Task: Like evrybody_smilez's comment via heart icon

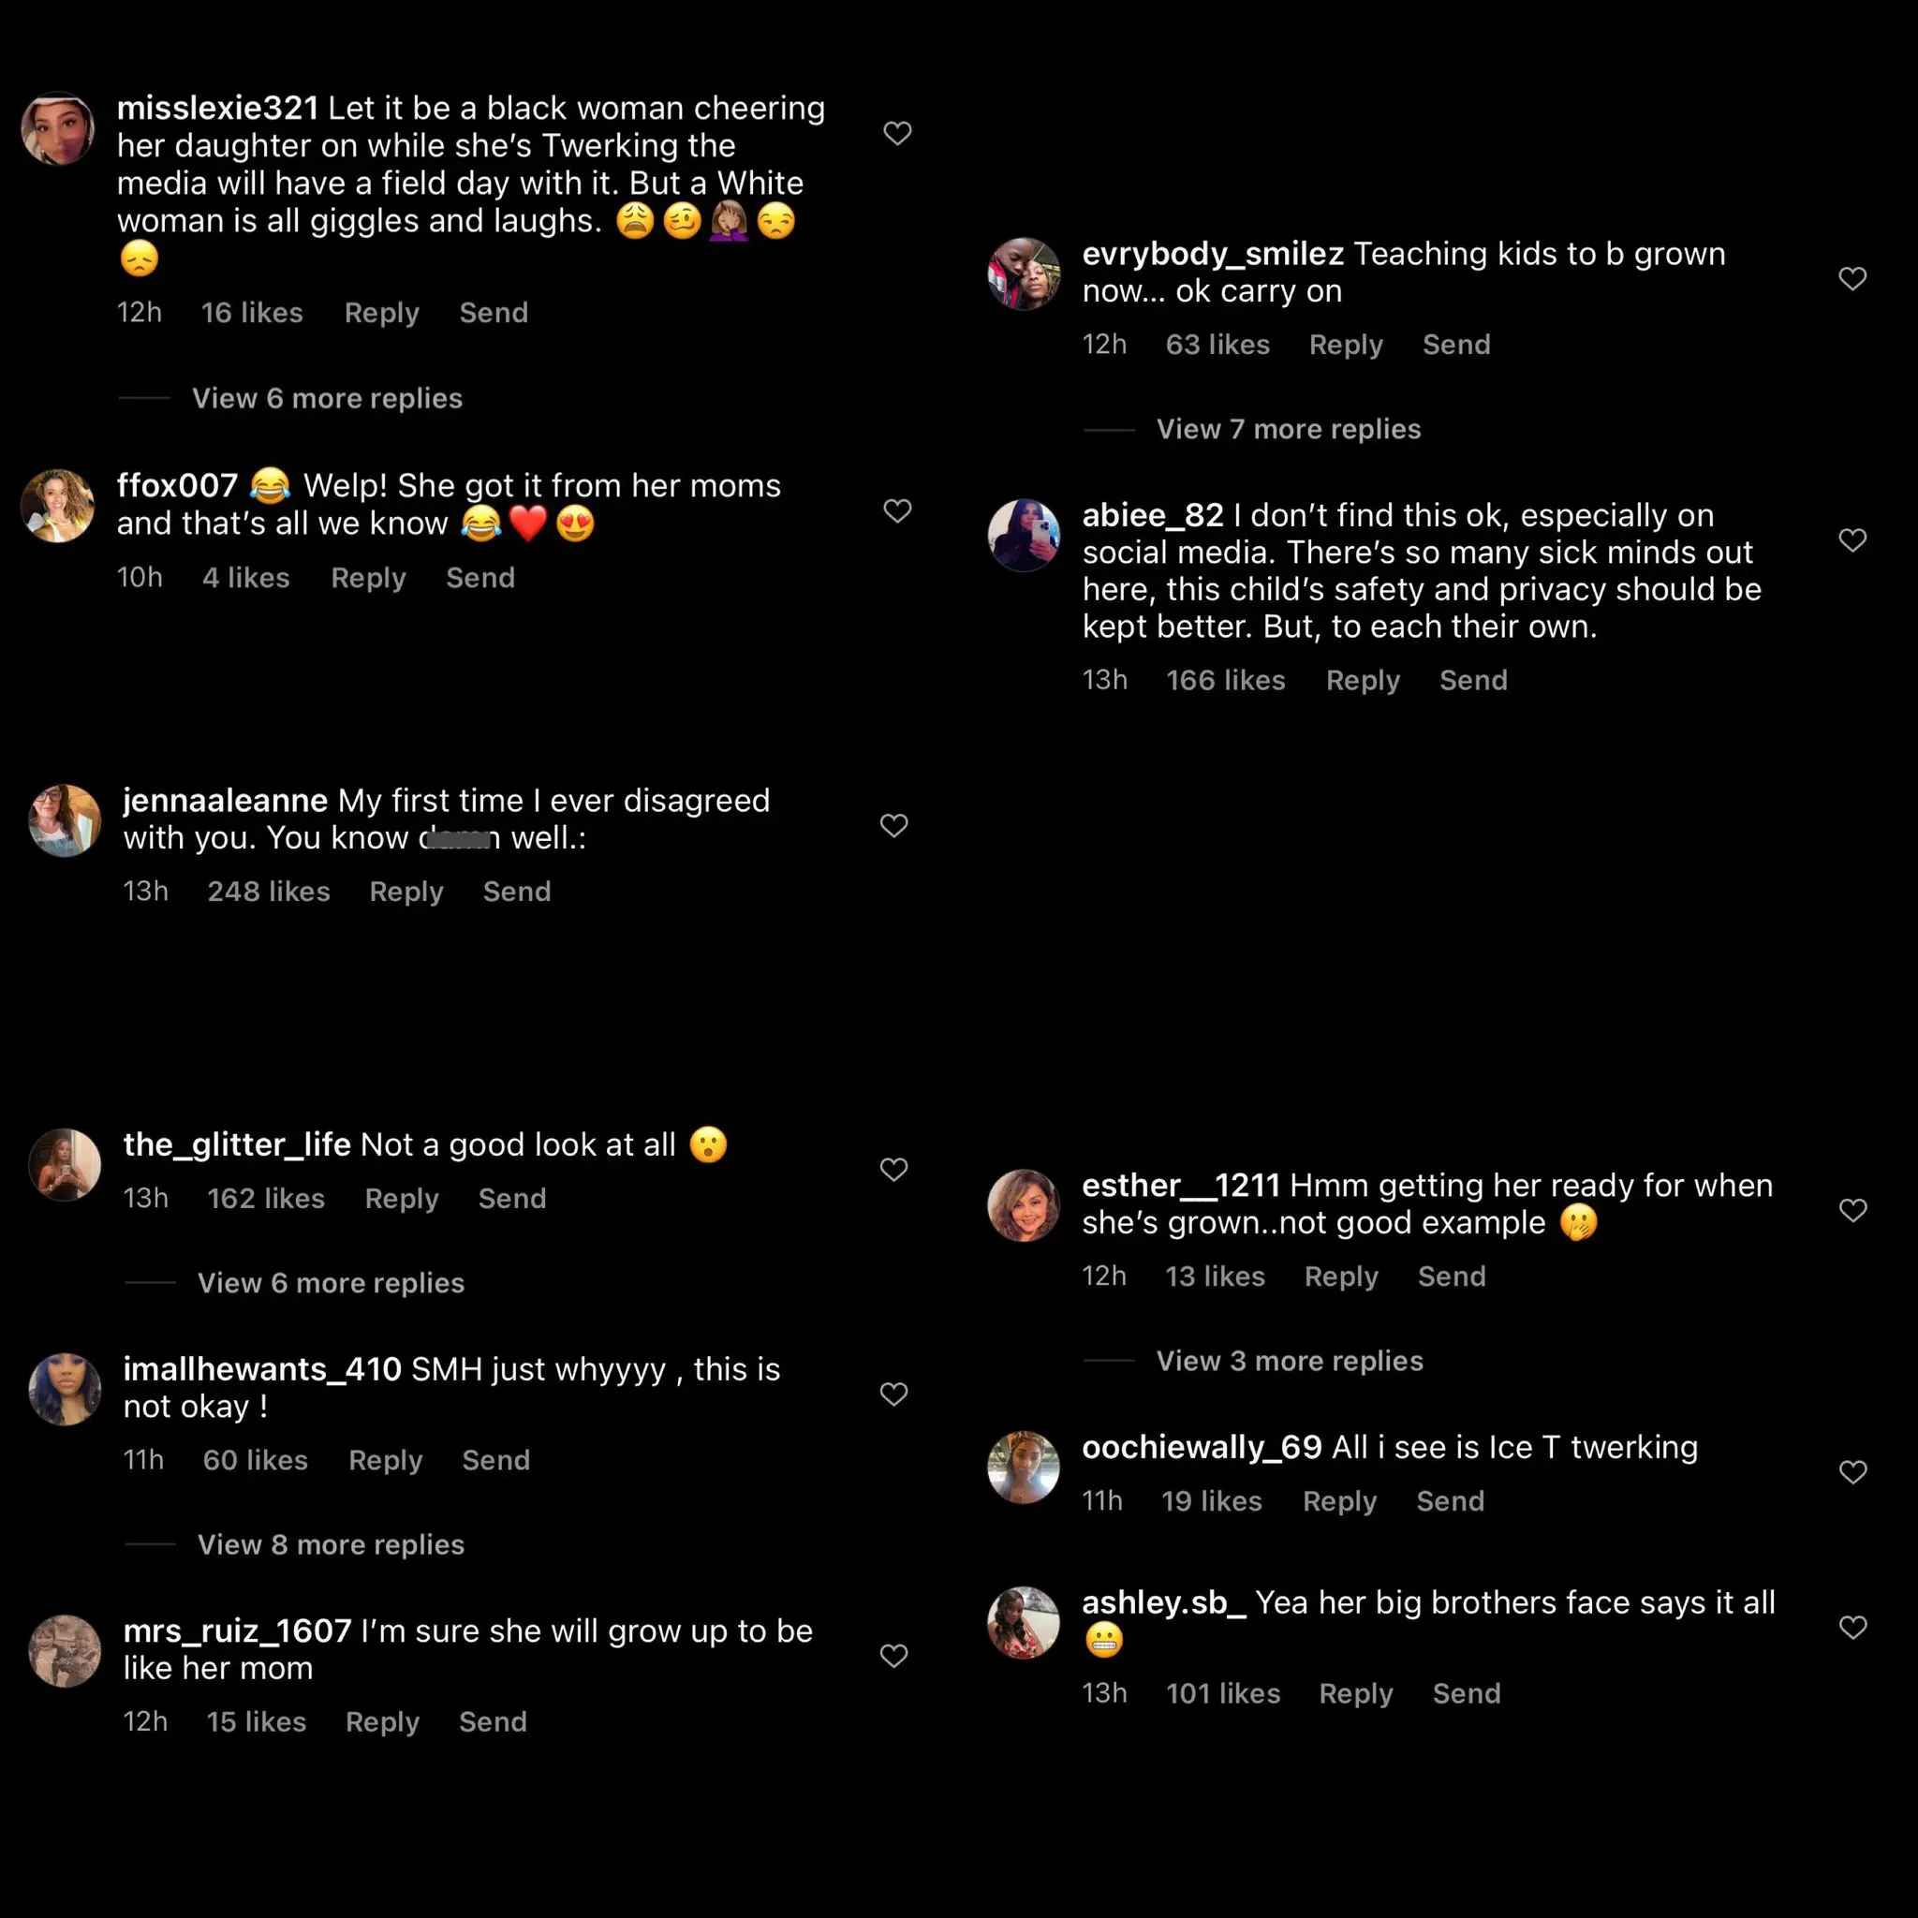Action: point(1852,278)
